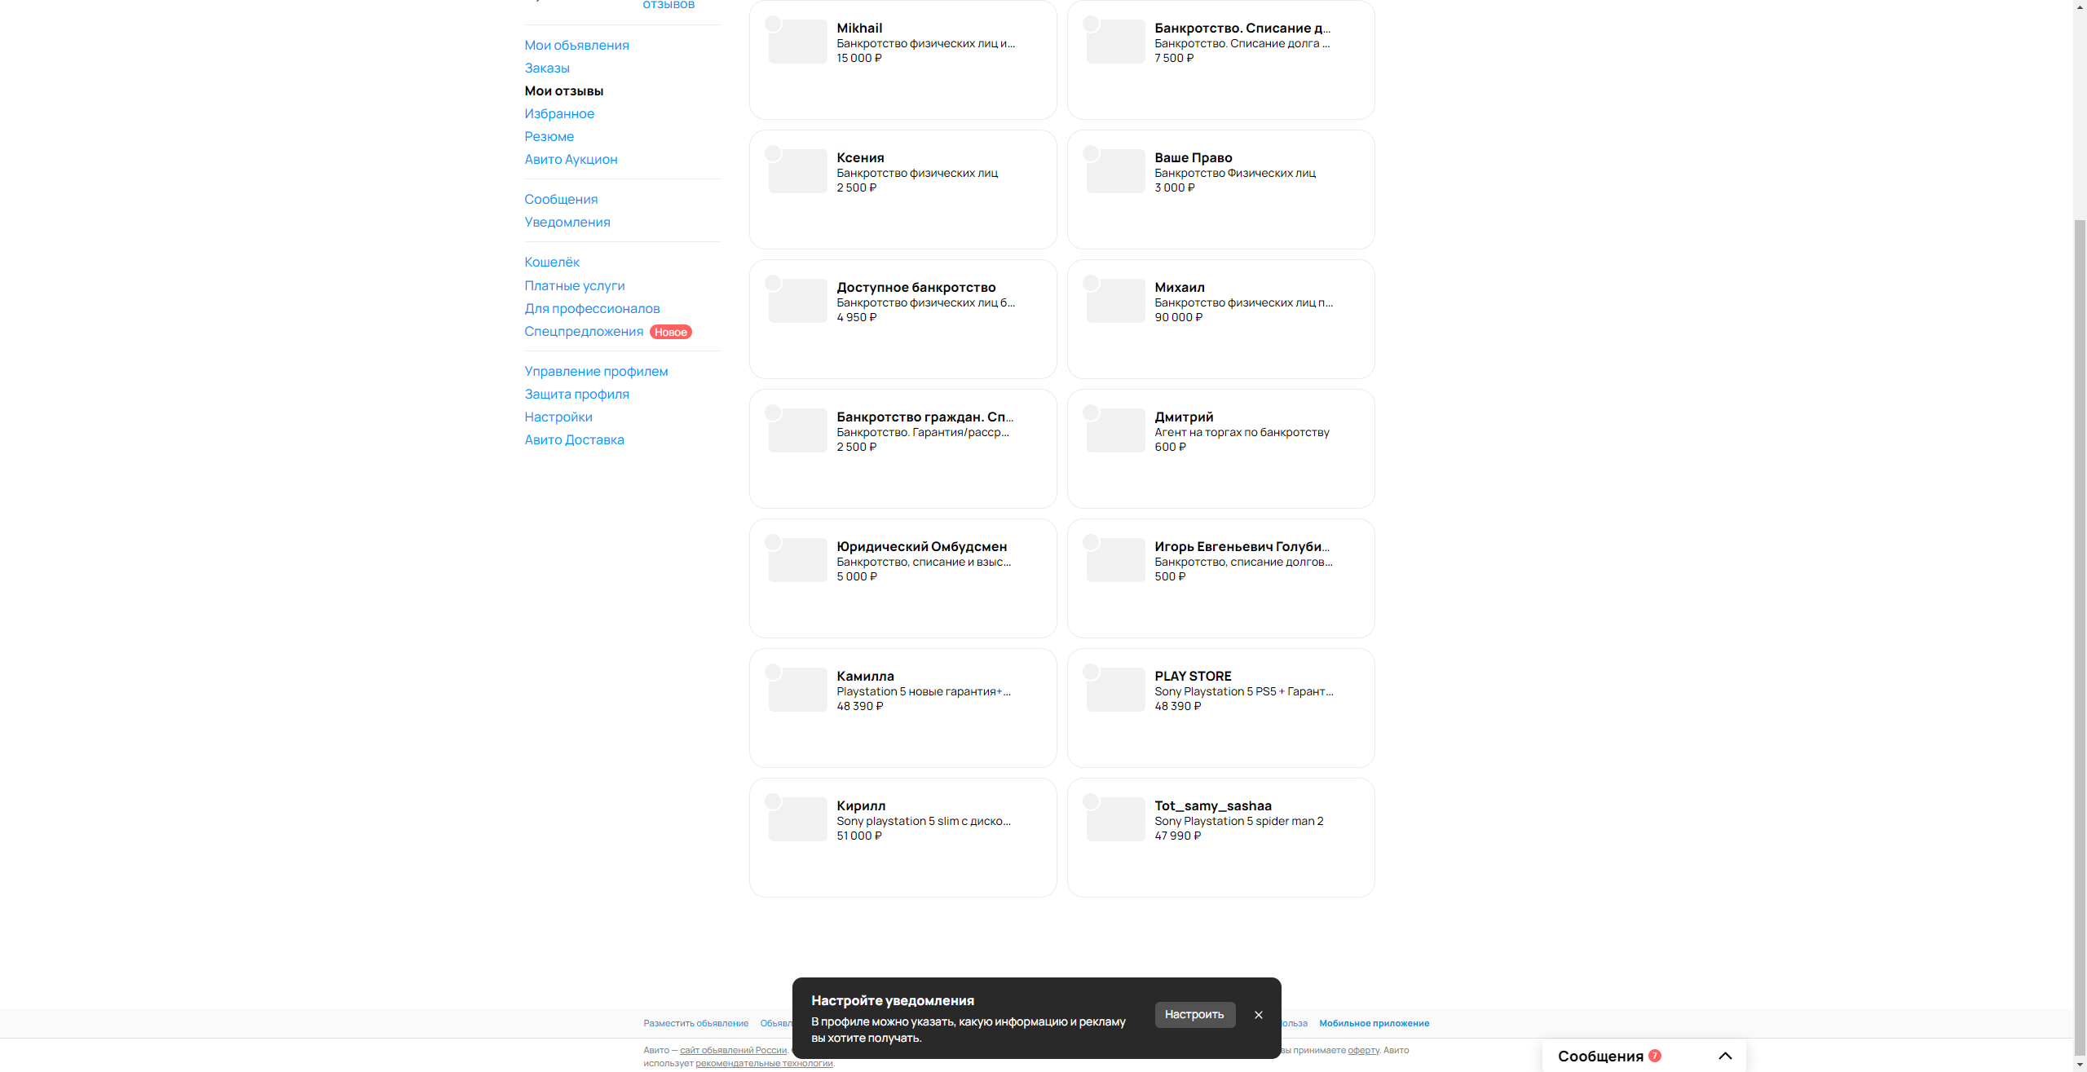Click the unread messages count badge
This screenshot has height=1072, width=2087.
point(1654,1056)
